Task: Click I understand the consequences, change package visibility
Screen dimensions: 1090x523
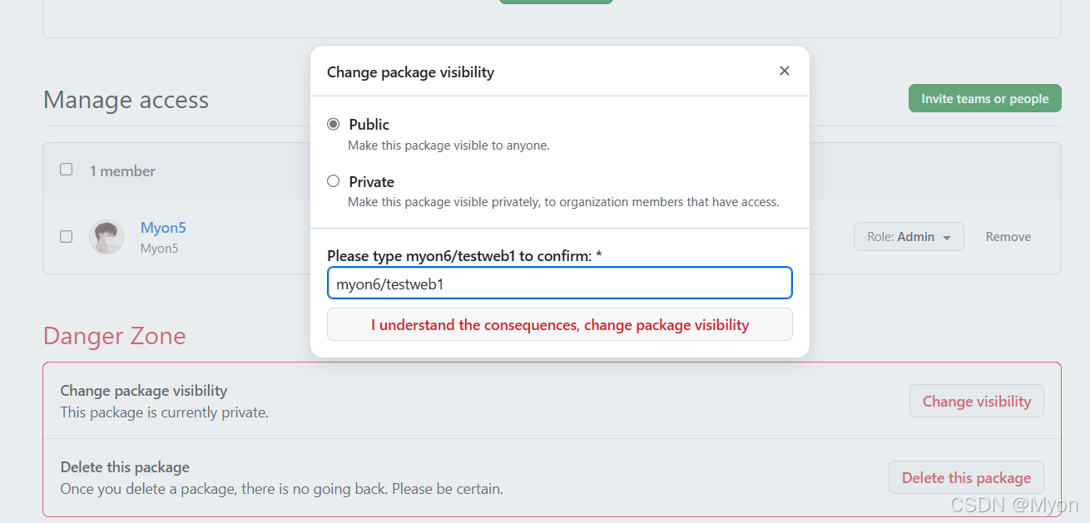Action: (559, 324)
